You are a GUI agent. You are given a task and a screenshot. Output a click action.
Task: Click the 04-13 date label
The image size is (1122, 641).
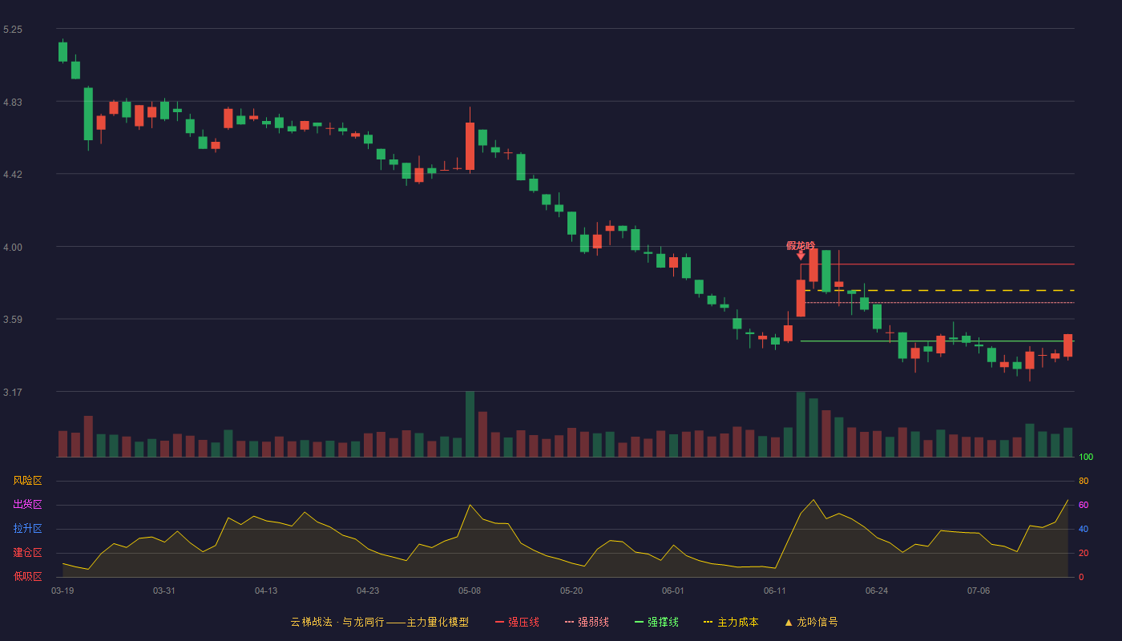[x=266, y=591]
